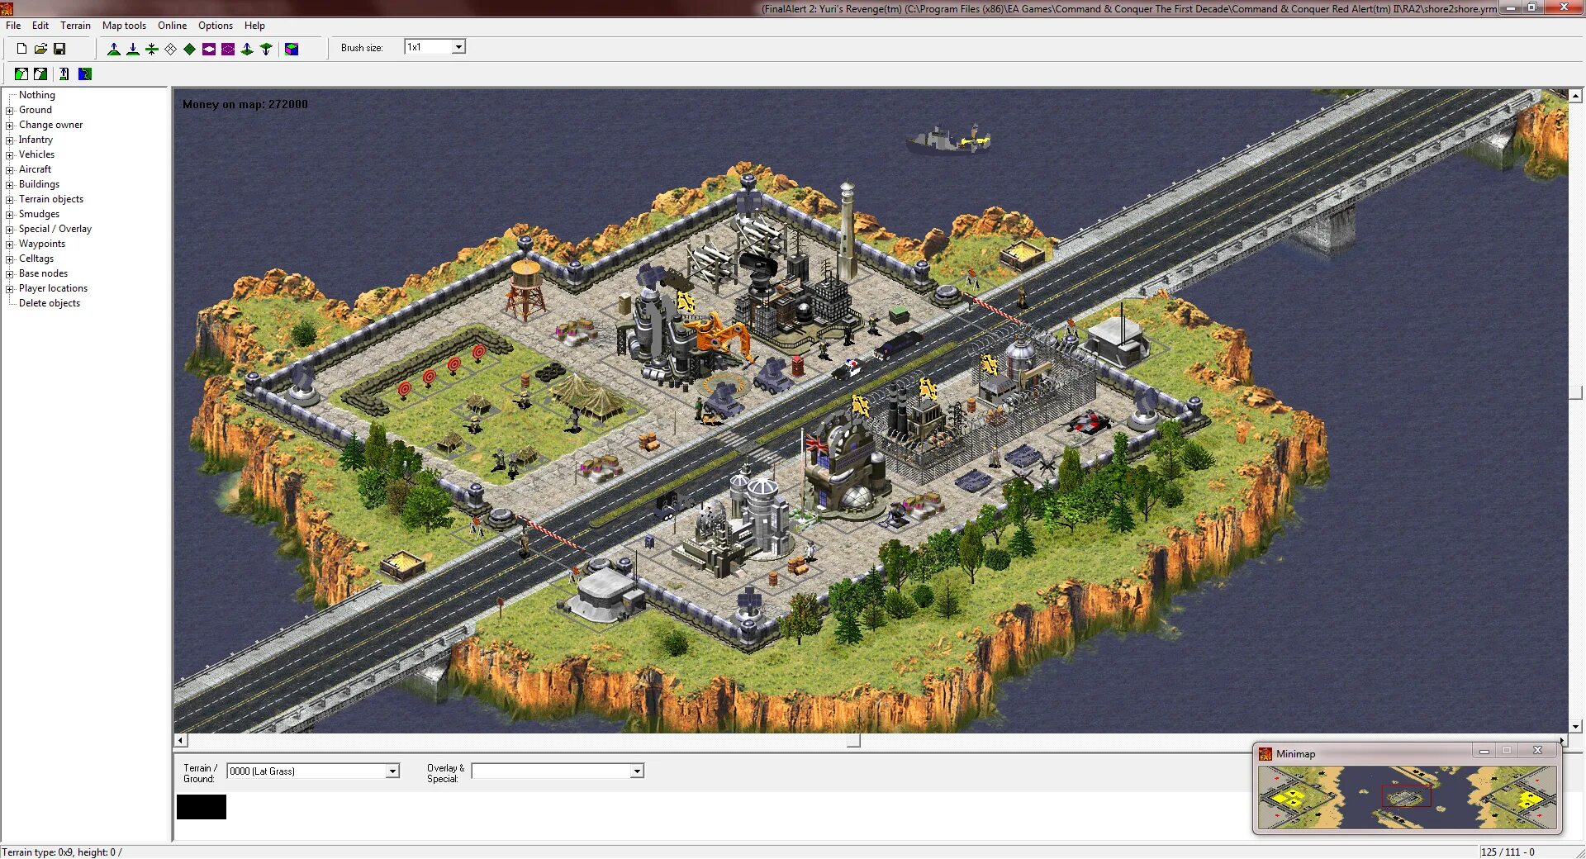This screenshot has height=859, width=1586.
Task: Select the Celltags tree label
Action: pyautogui.click(x=36, y=259)
